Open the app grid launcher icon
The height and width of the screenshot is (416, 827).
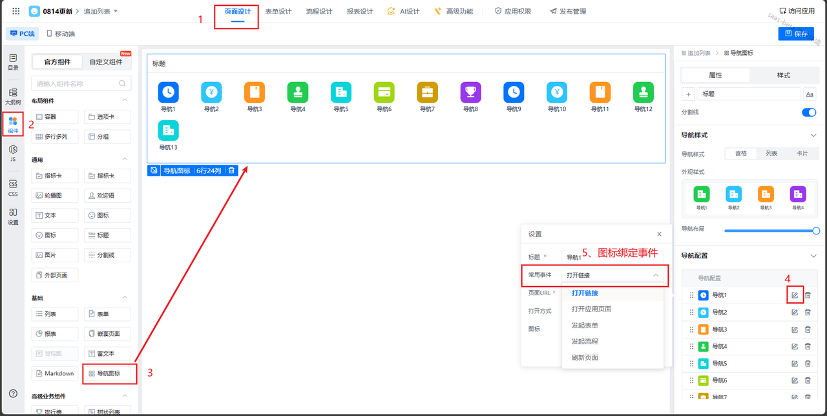(x=16, y=11)
